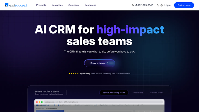Open the Company dropdown
Screen dimensions: 199x112
(x=74, y=5)
